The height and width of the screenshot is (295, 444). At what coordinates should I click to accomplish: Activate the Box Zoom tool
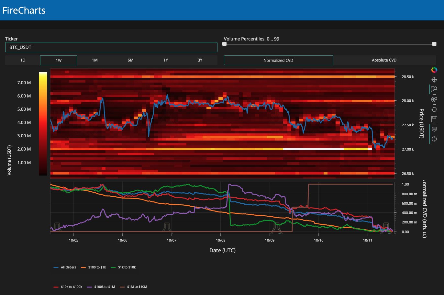coord(434,89)
